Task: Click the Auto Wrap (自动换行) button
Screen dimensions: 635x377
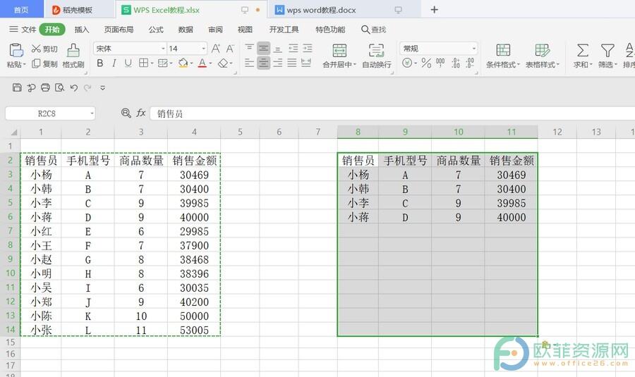Action: (376, 56)
